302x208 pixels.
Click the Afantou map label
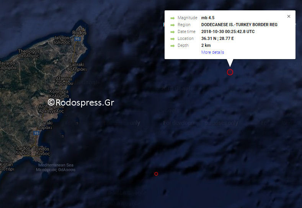point(64,81)
